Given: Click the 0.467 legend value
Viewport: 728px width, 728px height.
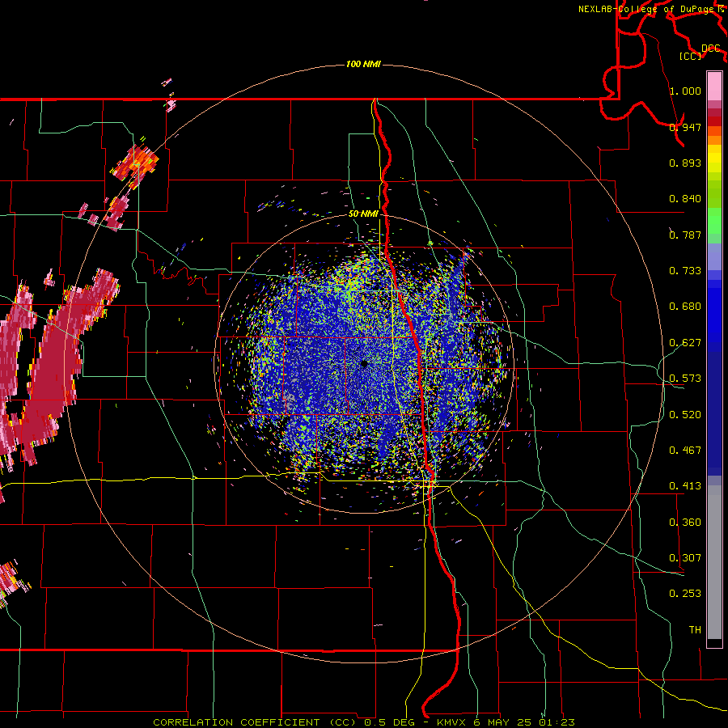Looking at the screenshot, I should (685, 451).
